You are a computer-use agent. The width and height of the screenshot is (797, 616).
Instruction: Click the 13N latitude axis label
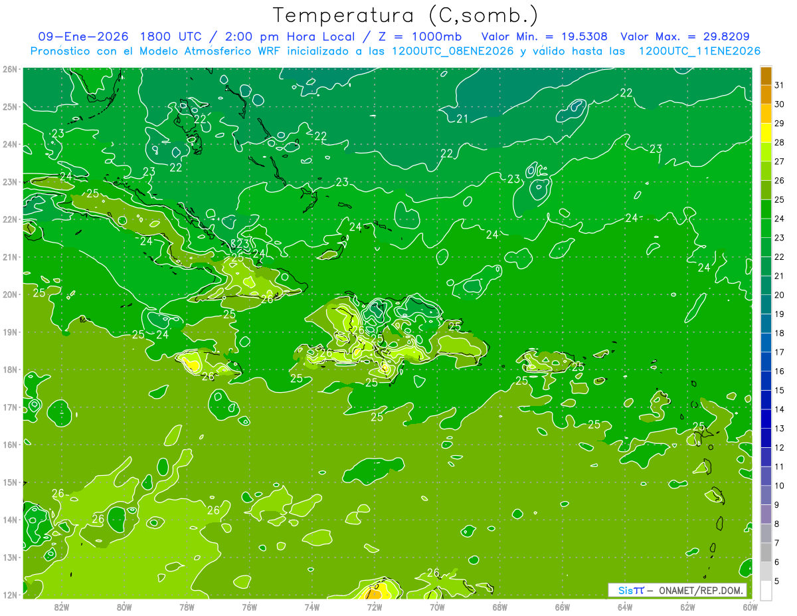coord(10,557)
